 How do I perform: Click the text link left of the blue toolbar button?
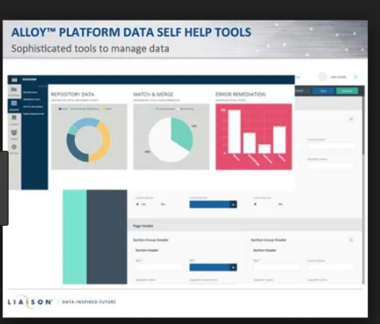[300, 91]
